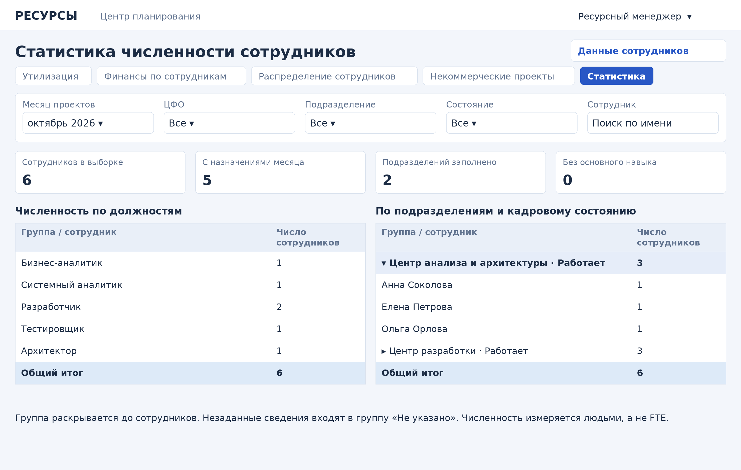Open the ЦФО filter dropdown
741x470 pixels.
tap(229, 123)
